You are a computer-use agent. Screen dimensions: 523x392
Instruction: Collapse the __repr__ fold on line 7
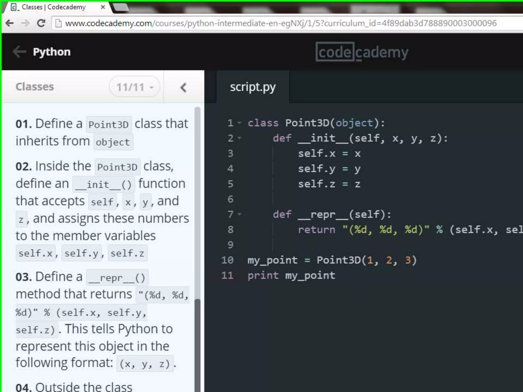click(239, 214)
